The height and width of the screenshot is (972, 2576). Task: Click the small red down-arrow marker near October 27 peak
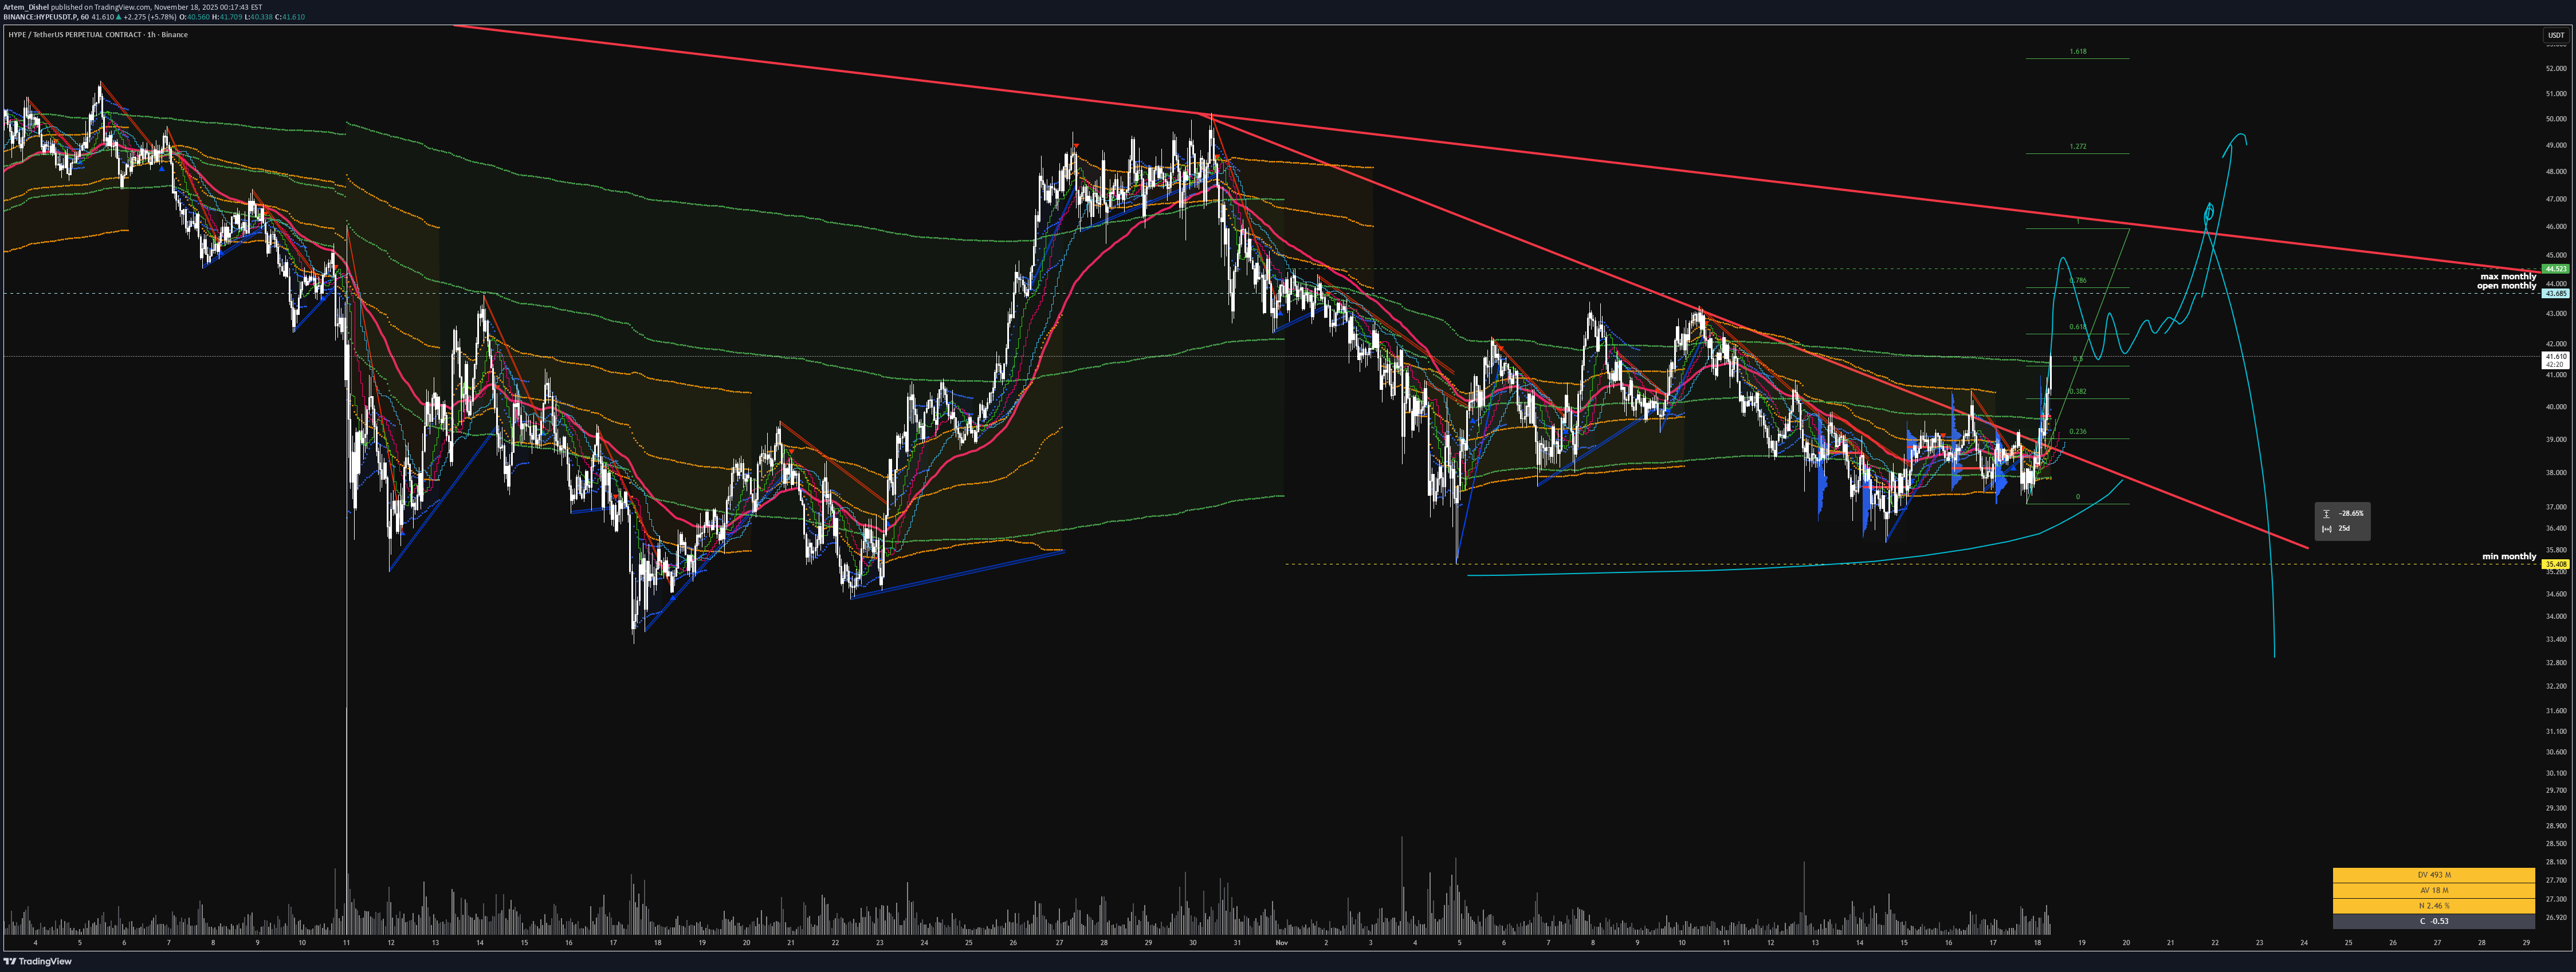(x=1076, y=147)
